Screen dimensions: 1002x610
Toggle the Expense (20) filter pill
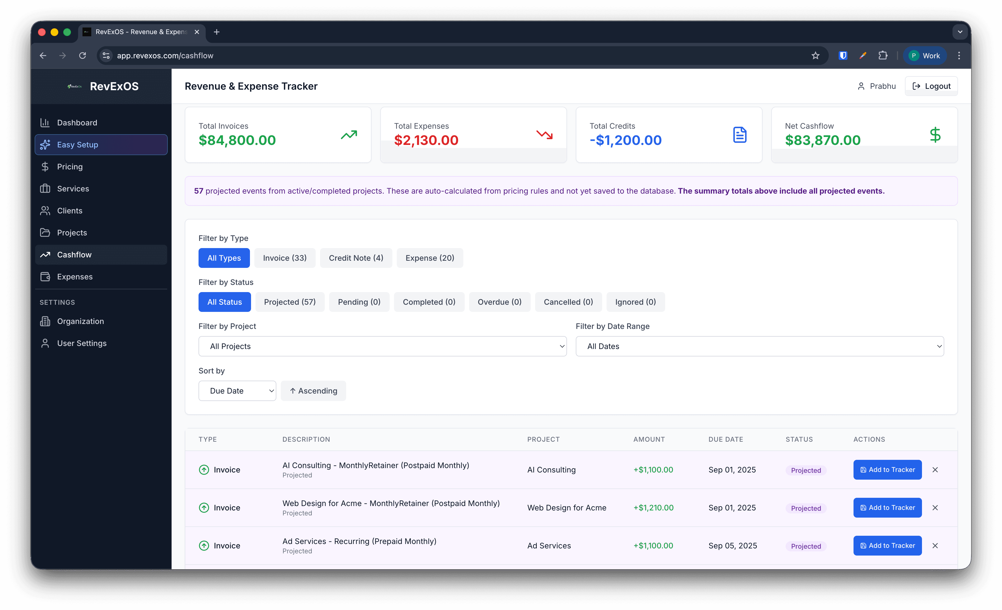coord(430,258)
